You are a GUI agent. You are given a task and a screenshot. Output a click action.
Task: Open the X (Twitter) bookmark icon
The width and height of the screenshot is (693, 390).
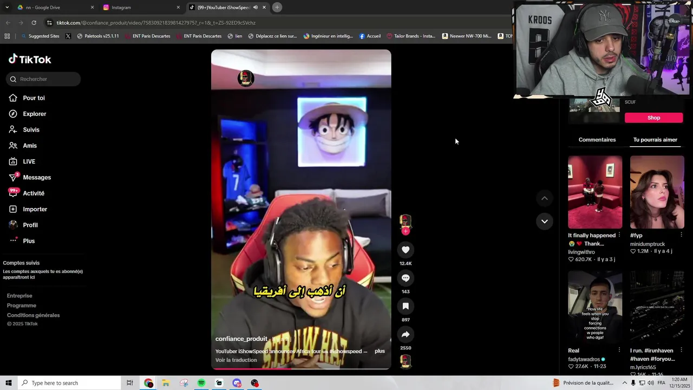(x=68, y=36)
